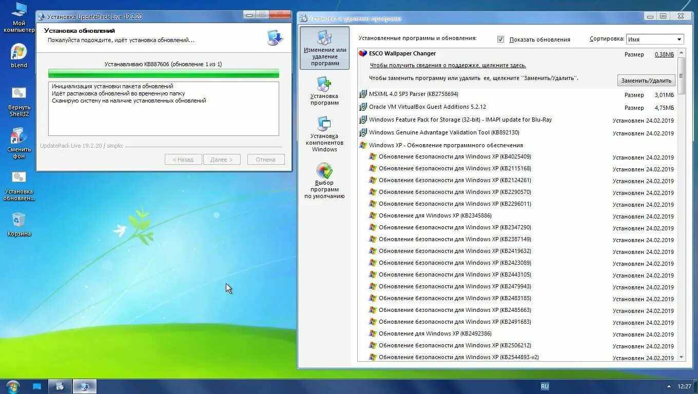Select security update KB2387149 row
This screenshot has height=394, width=698.
pyautogui.click(x=517, y=239)
